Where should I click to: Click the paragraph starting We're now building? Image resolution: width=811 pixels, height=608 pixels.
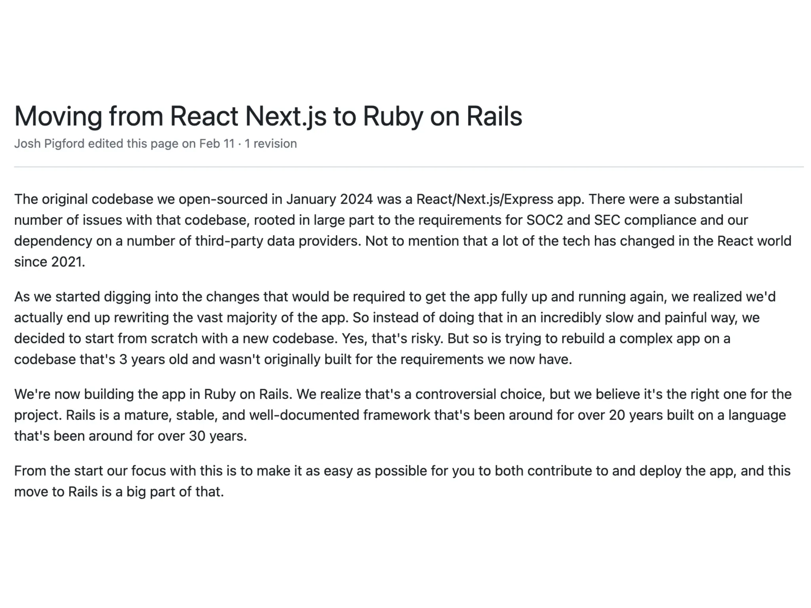coord(403,415)
